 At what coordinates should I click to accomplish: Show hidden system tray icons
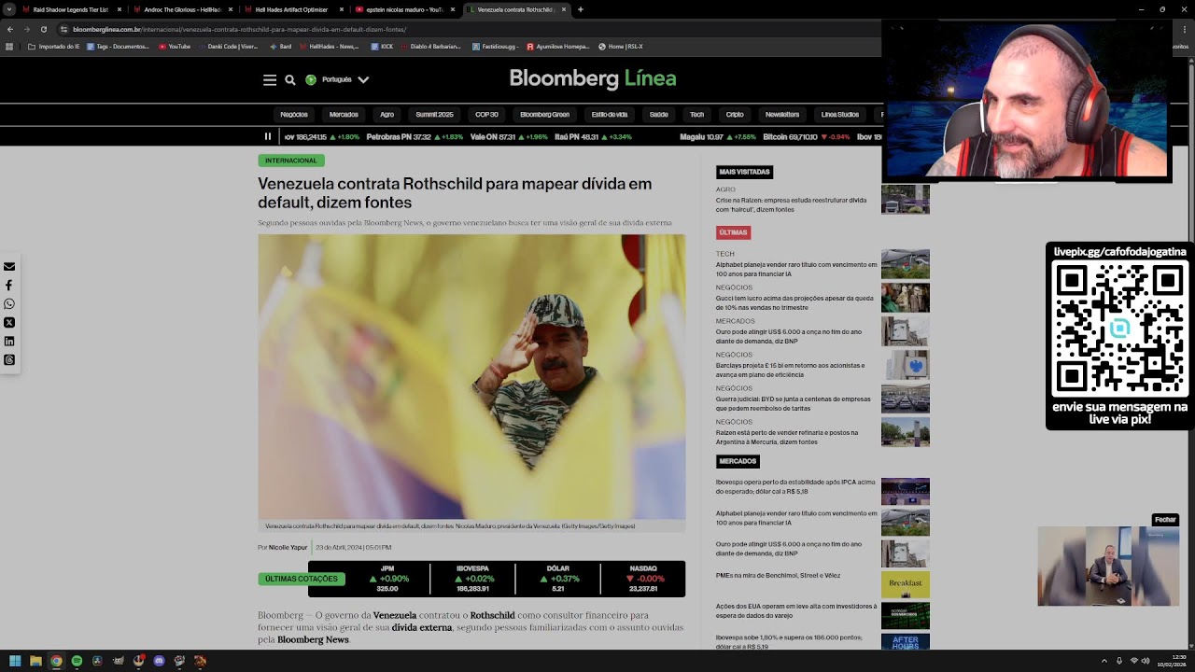coord(1104,661)
